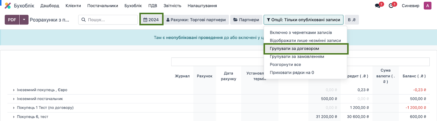Open dropdown arrow next to PDF
The height and width of the screenshot is (121, 437).
[24, 20]
